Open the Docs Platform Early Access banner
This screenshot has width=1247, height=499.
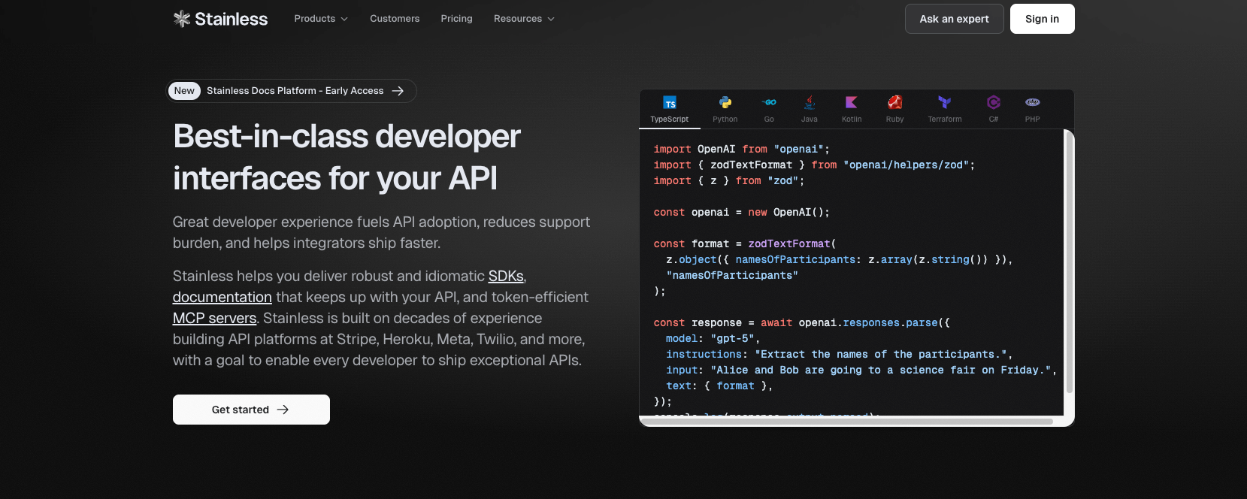291,91
